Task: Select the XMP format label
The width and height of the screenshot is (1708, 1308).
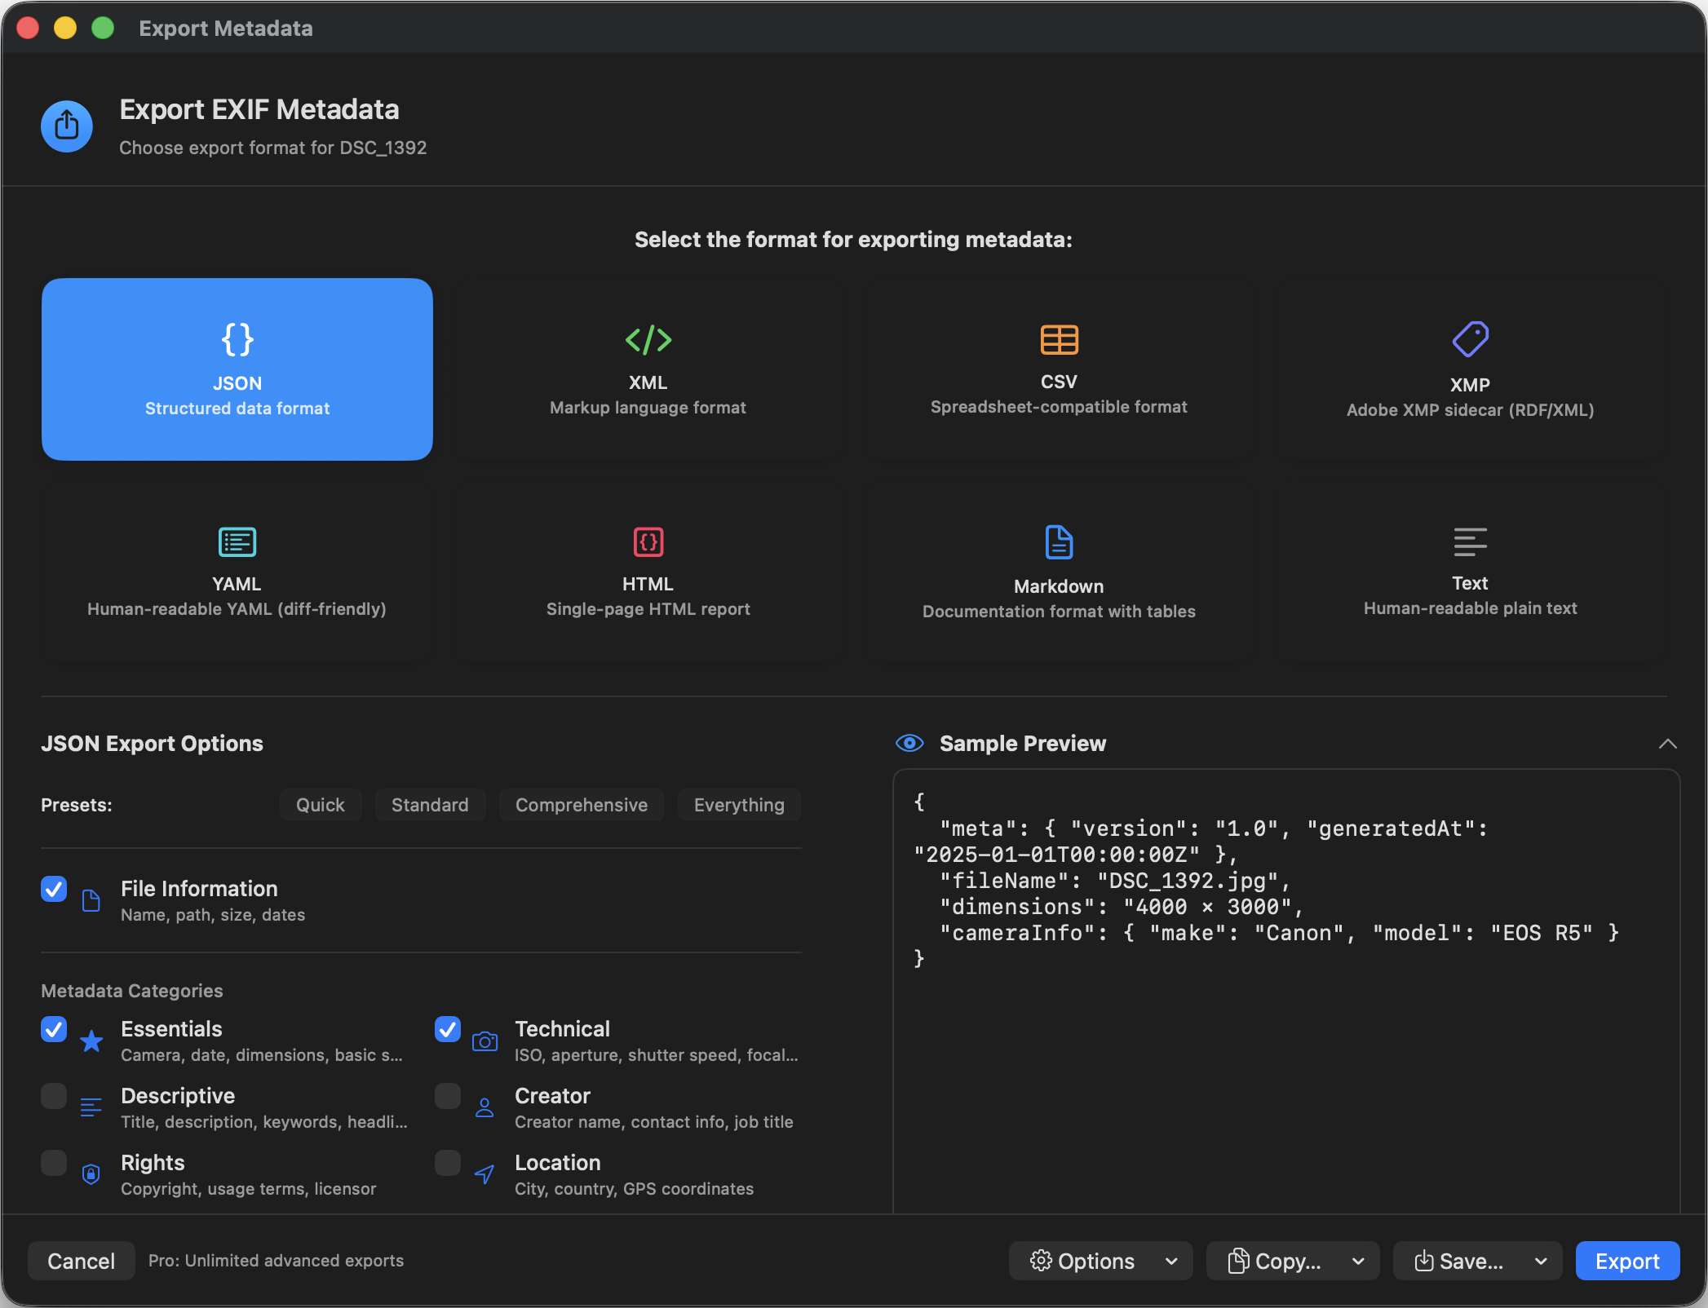Action: 1470,385
